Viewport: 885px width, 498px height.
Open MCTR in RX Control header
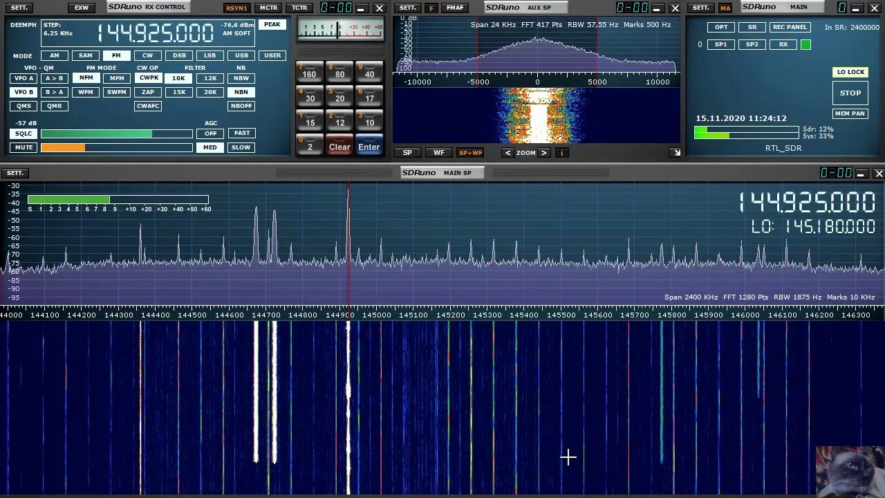coord(268,8)
